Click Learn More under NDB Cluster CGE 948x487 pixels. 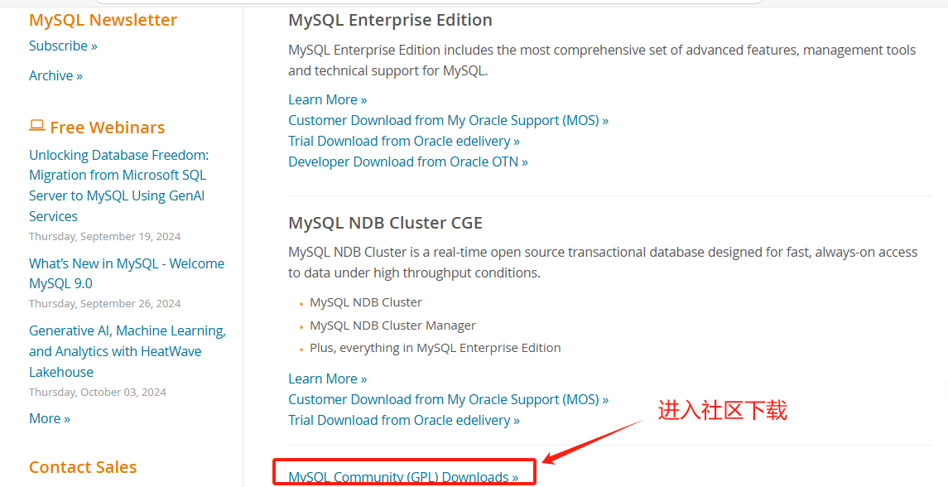(328, 379)
